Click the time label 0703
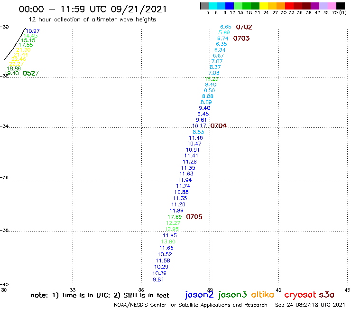This screenshot has height=309, width=351. 241,39
